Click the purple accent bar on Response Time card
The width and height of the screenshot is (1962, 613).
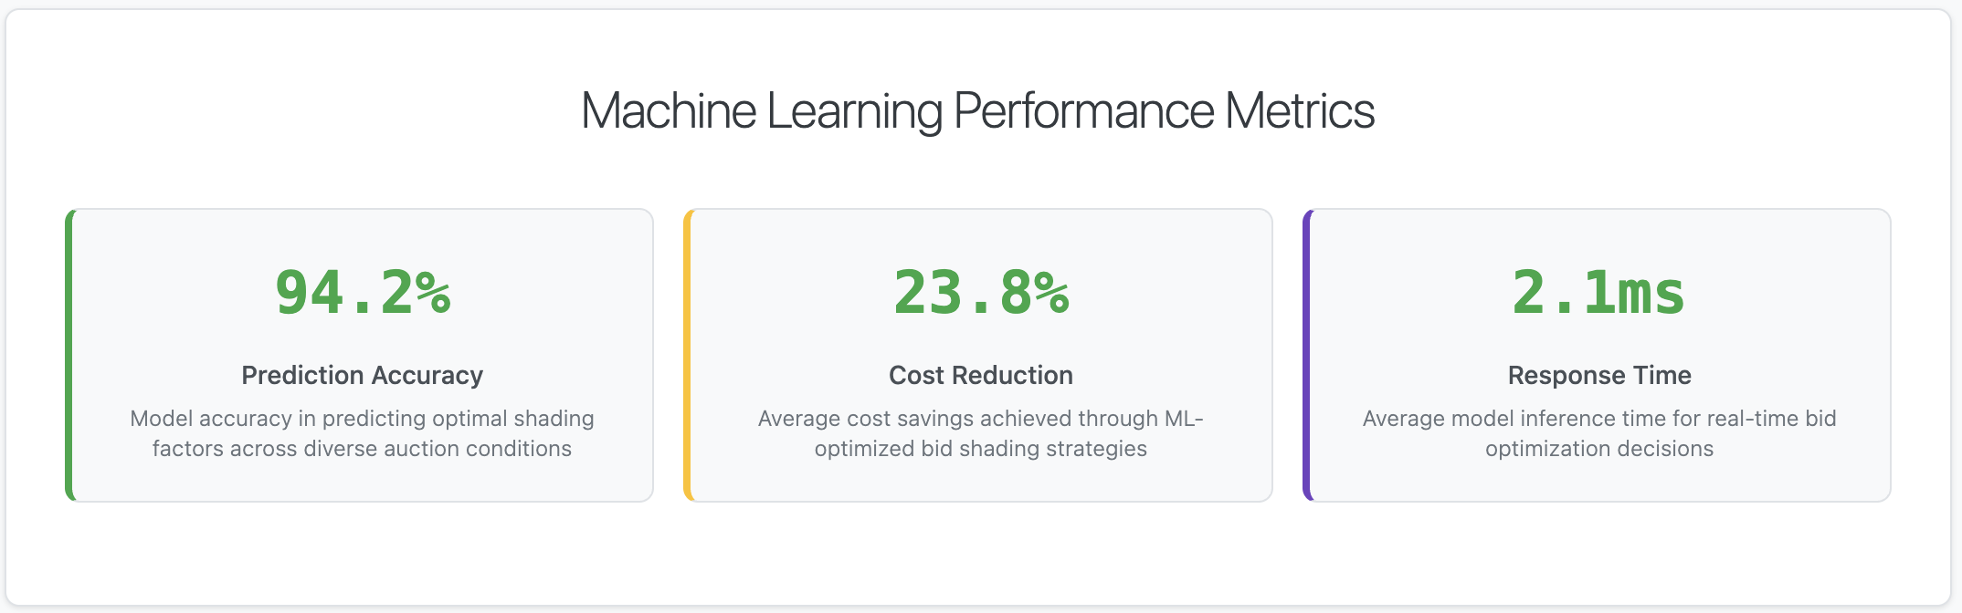coord(1307,355)
